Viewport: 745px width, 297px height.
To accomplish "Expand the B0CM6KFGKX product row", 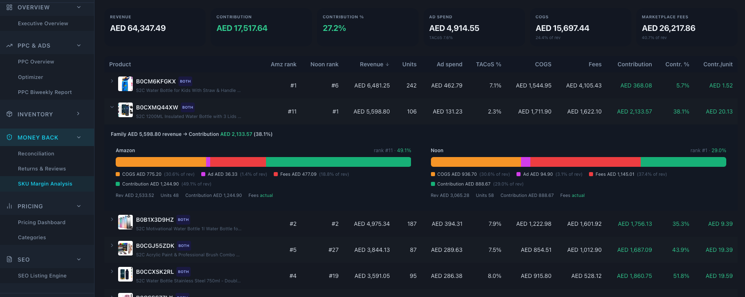I will click(x=112, y=81).
